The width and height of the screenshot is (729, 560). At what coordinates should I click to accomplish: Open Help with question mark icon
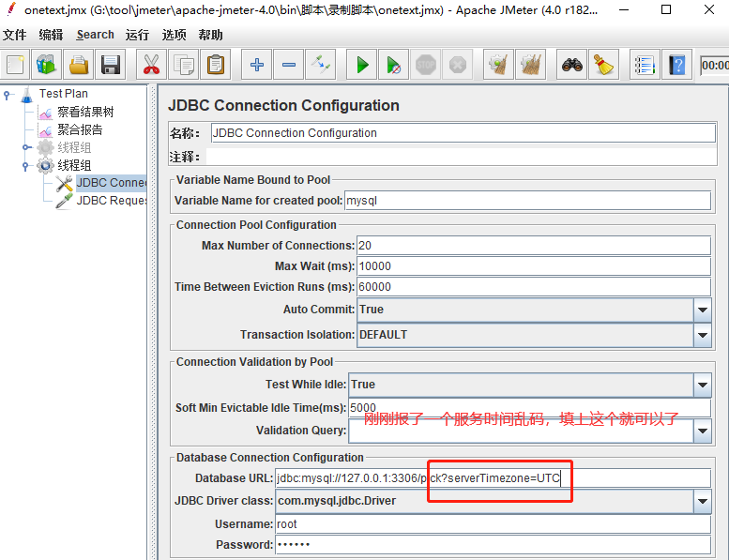point(677,65)
